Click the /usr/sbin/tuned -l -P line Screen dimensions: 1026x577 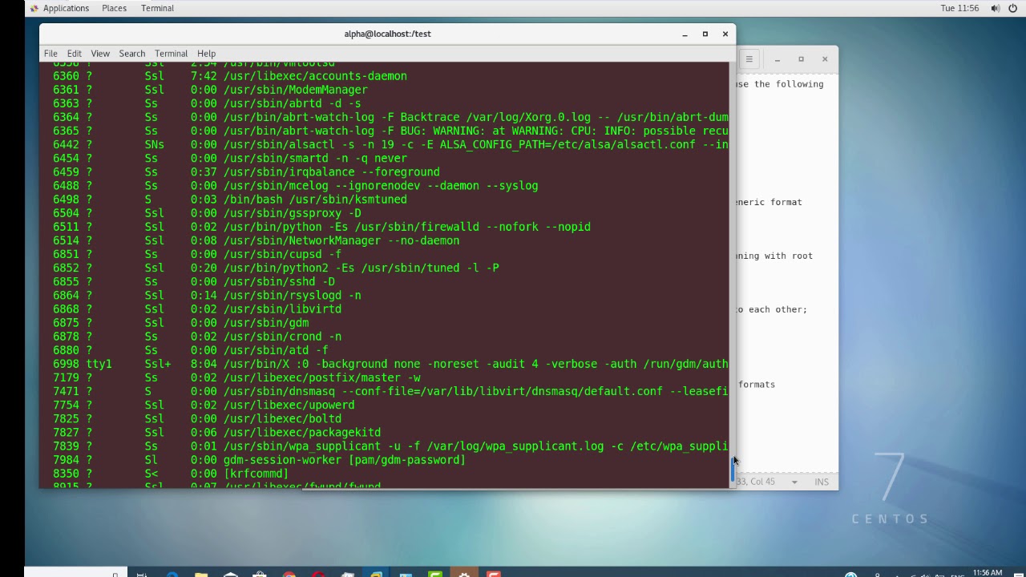click(x=276, y=268)
